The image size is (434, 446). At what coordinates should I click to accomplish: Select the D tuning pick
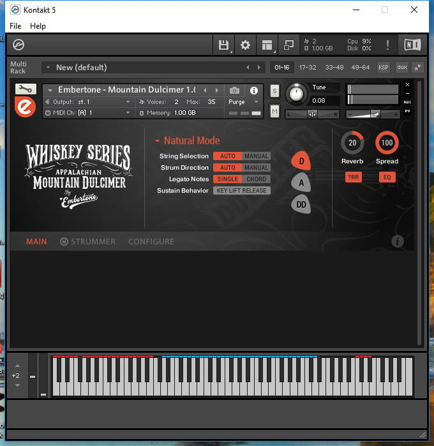[301, 161]
